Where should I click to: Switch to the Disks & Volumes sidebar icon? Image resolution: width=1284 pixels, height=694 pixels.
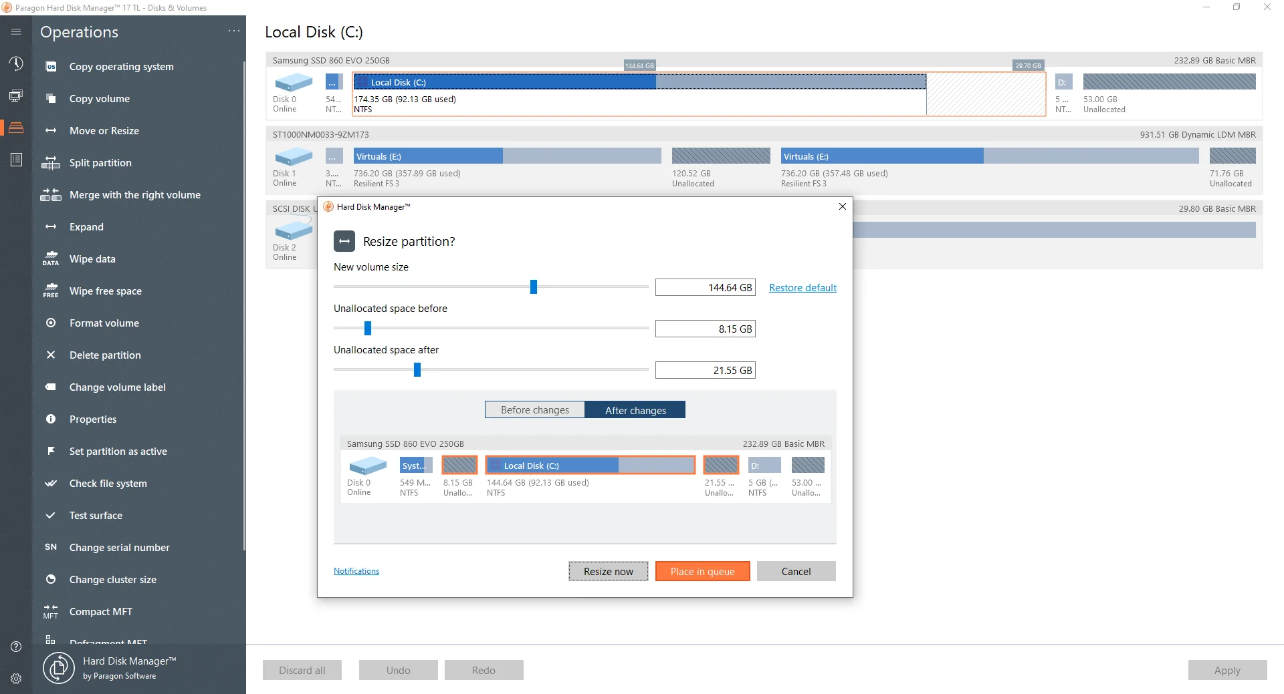(x=16, y=127)
